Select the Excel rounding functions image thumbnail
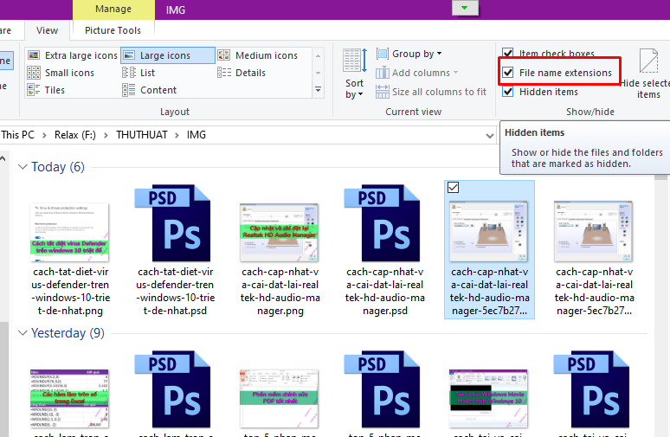The width and height of the screenshot is (670, 437). pyautogui.click(x=69, y=399)
